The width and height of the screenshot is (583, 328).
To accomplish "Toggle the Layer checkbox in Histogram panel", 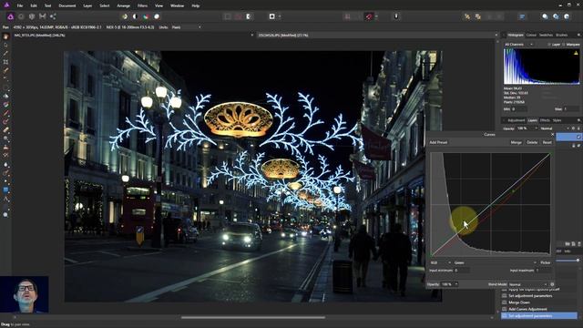I will 549,45.
